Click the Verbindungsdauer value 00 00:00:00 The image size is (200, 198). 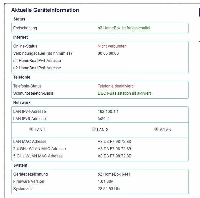pos(108,53)
